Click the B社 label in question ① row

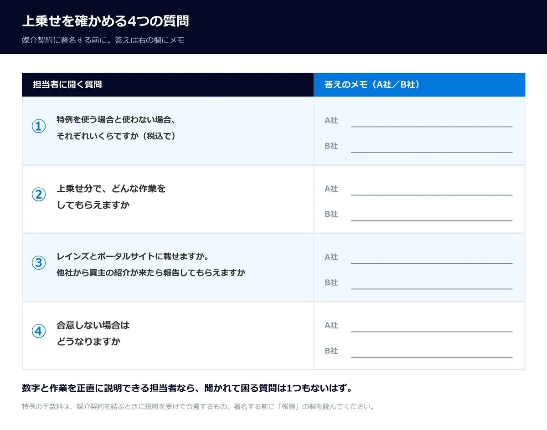click(x=331, y=146)
